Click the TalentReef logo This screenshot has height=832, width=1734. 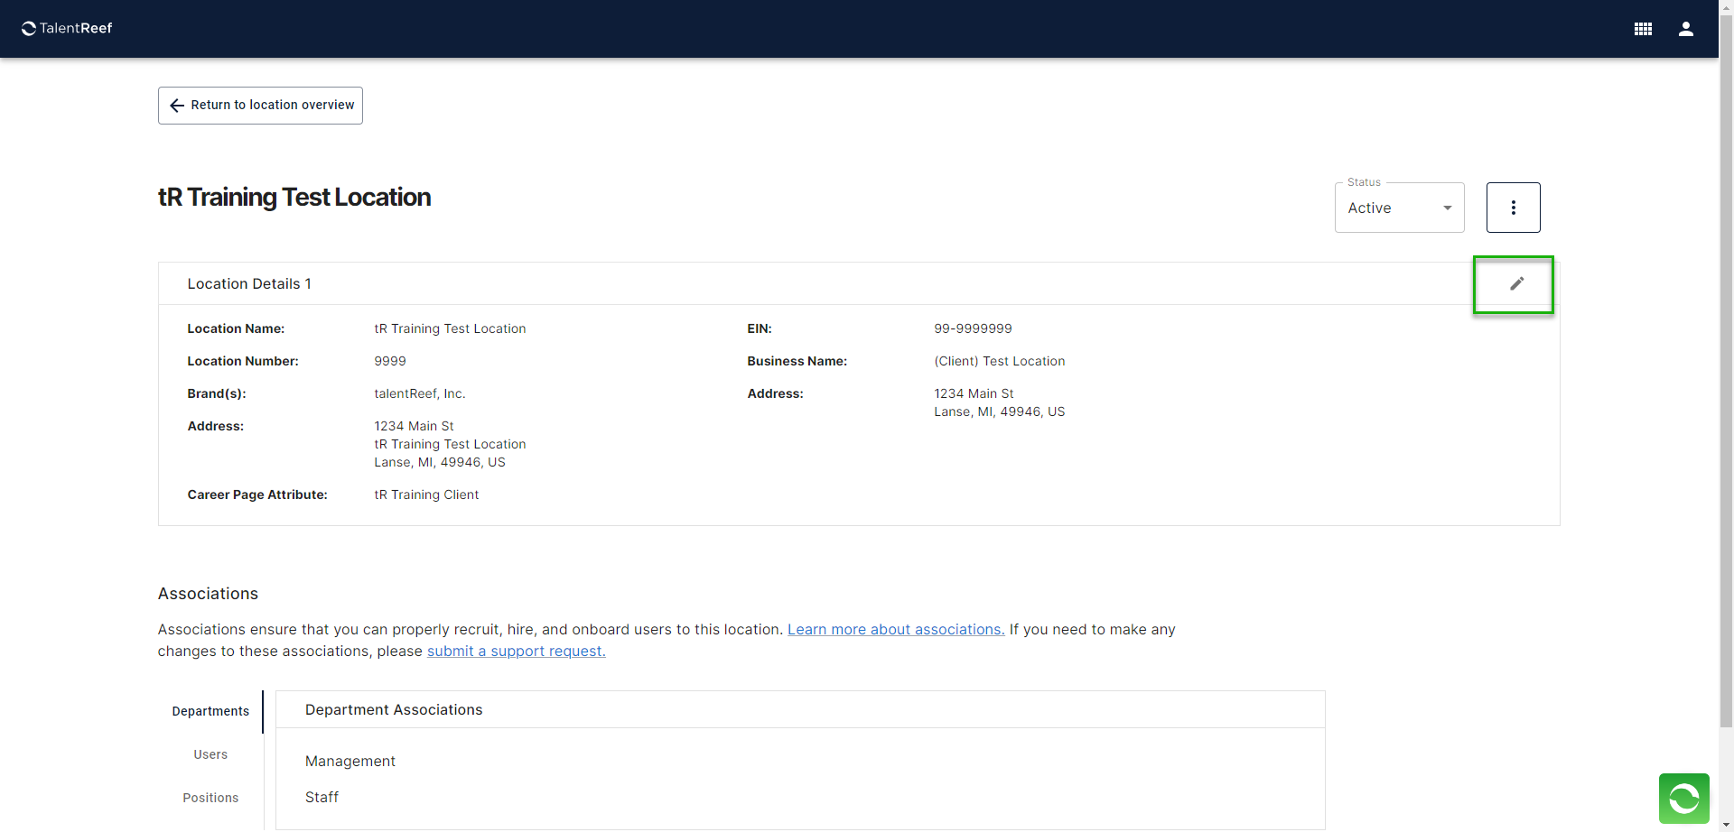pyautogui.click(x=67, y=28)
